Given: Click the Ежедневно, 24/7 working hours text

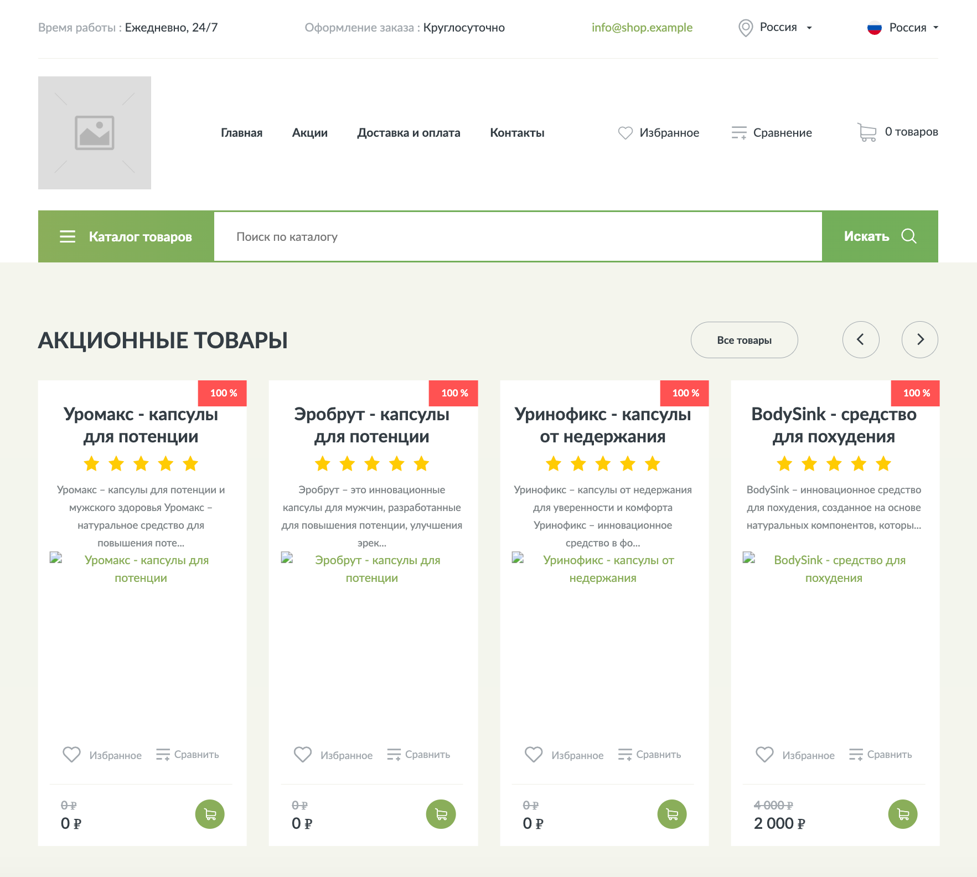Looking at the screenshot, I should pos(171,28).
